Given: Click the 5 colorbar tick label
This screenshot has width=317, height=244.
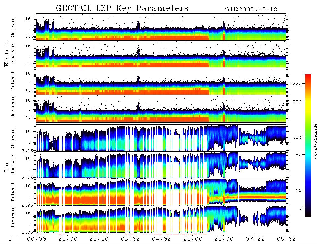Looking at the screenshot, I should tap(300, 208).
